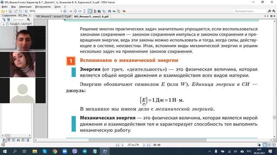Close the active document tab with X

274,16
